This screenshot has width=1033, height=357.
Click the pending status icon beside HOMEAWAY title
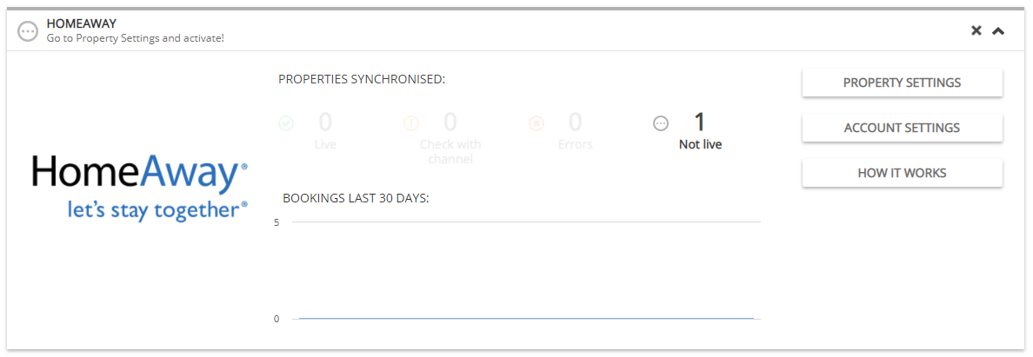click(28, 31)
